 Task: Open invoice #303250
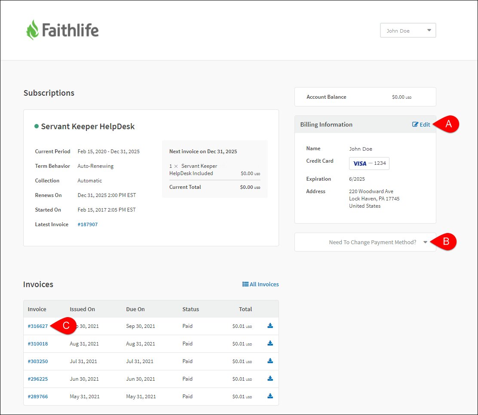click(x=37, y=361)
